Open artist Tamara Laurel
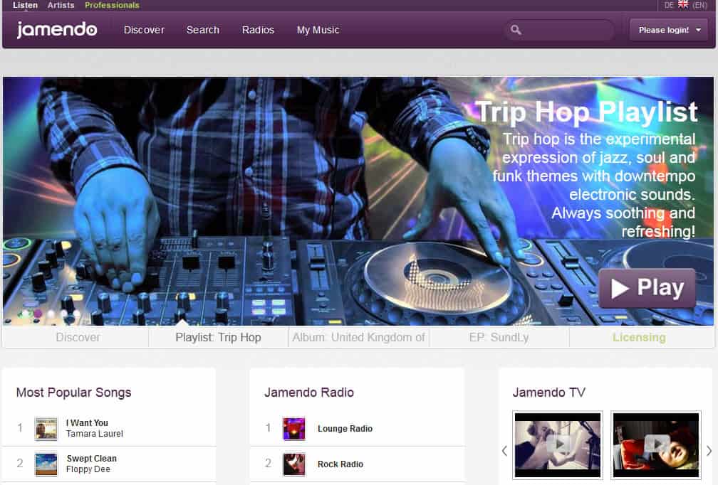This screenshot has width=718, height=485. pyautogui.click(x=95, y=434)
